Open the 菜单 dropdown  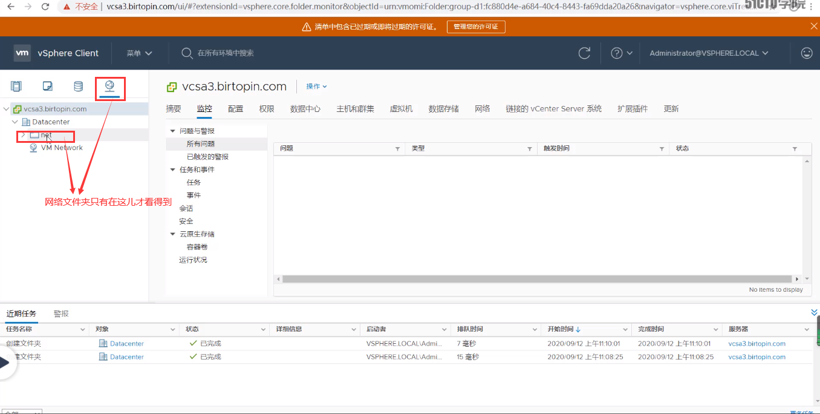[139, 53]
